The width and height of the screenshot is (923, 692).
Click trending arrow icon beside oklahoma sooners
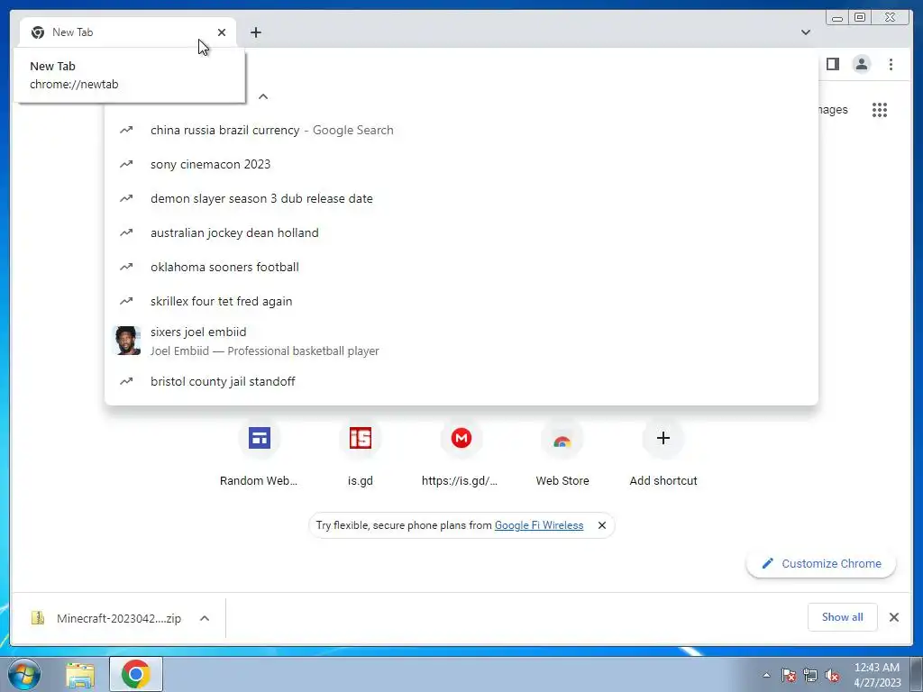tap(126, 267)
